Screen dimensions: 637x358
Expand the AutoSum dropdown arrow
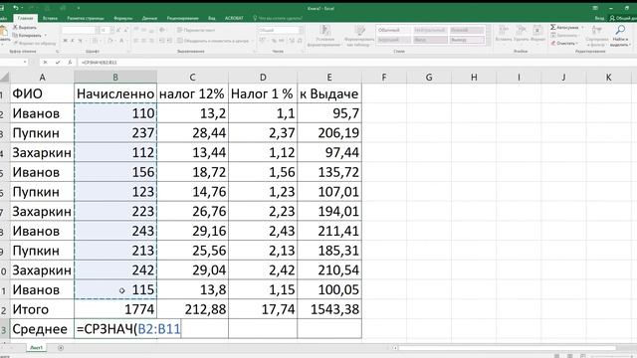click(582, 27)
